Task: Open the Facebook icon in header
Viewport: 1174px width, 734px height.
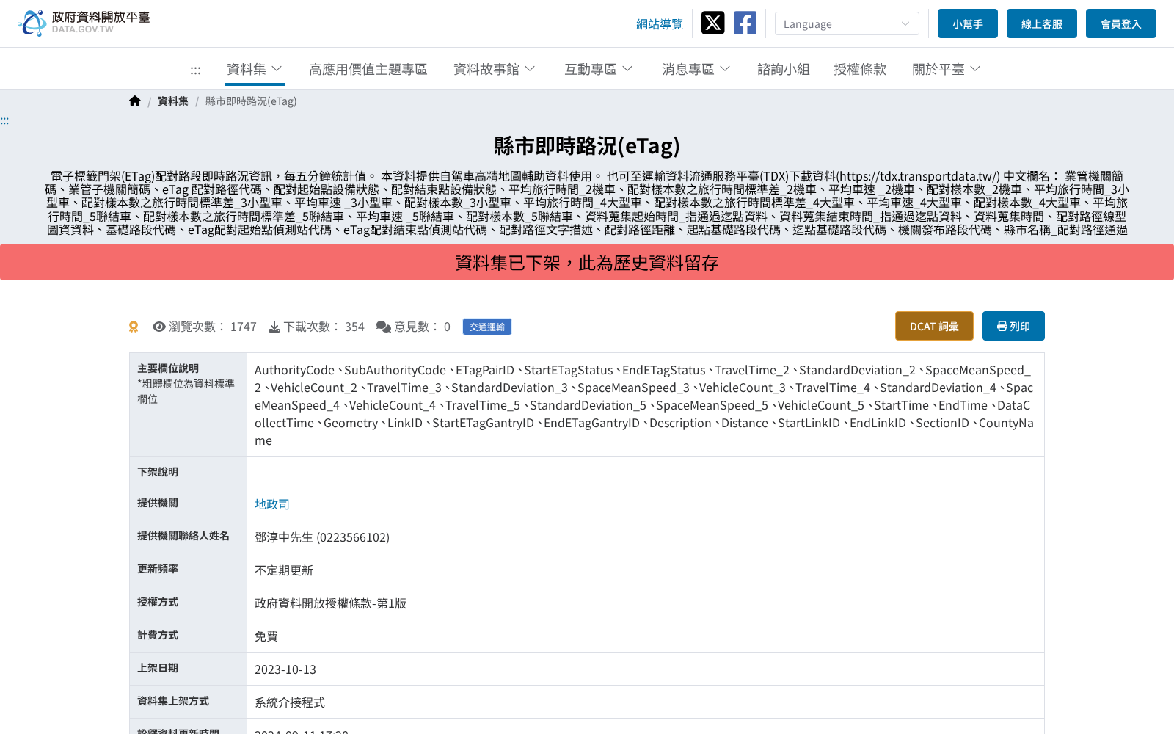Action: pos(745,23)
